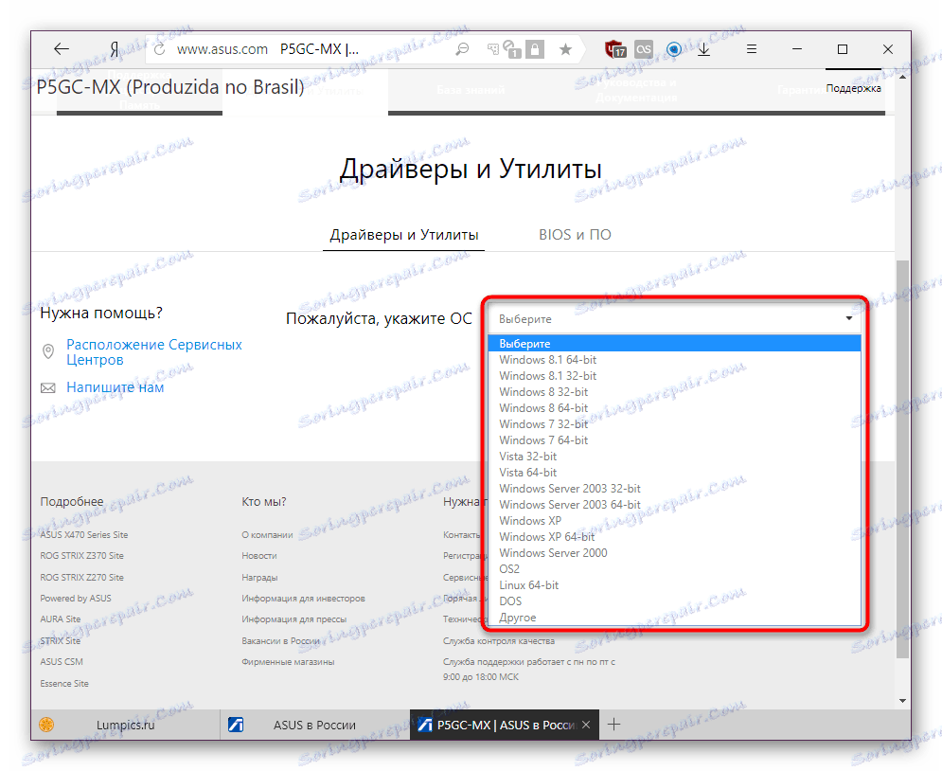Viewport: 942px width, 771px height.
Task: Close the P5GC-MX | ASUS browser tab
Action: 586,725
